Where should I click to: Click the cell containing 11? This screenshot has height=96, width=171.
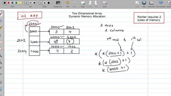coord(57,51)
